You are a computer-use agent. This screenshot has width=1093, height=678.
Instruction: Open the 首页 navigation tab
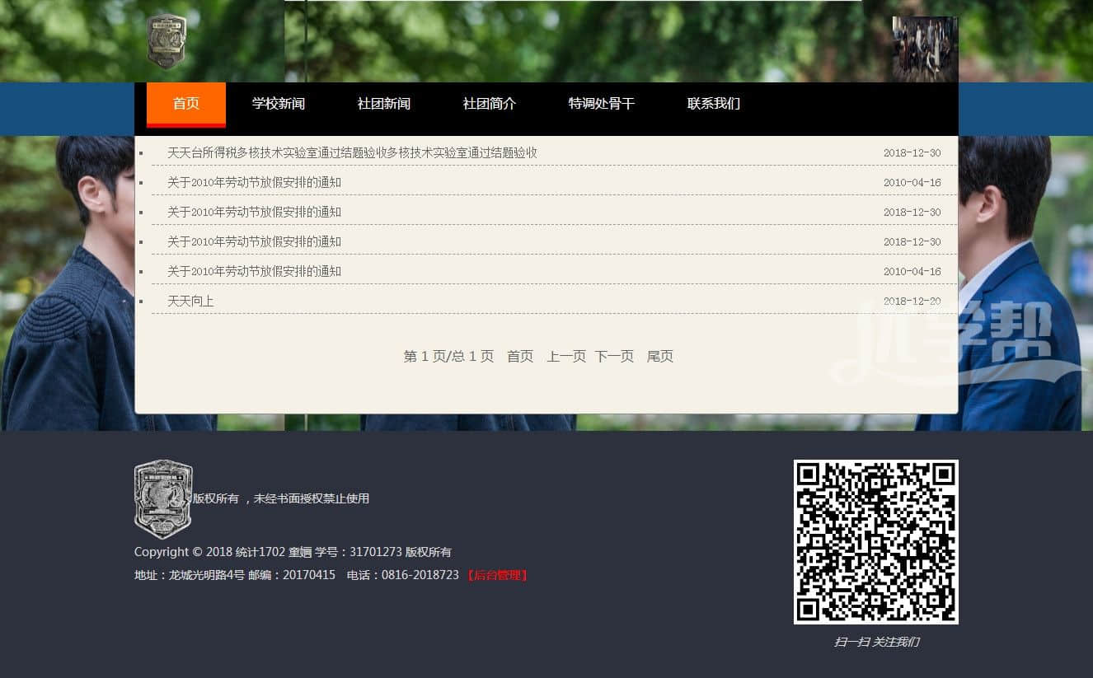click(x=186, y=104)
